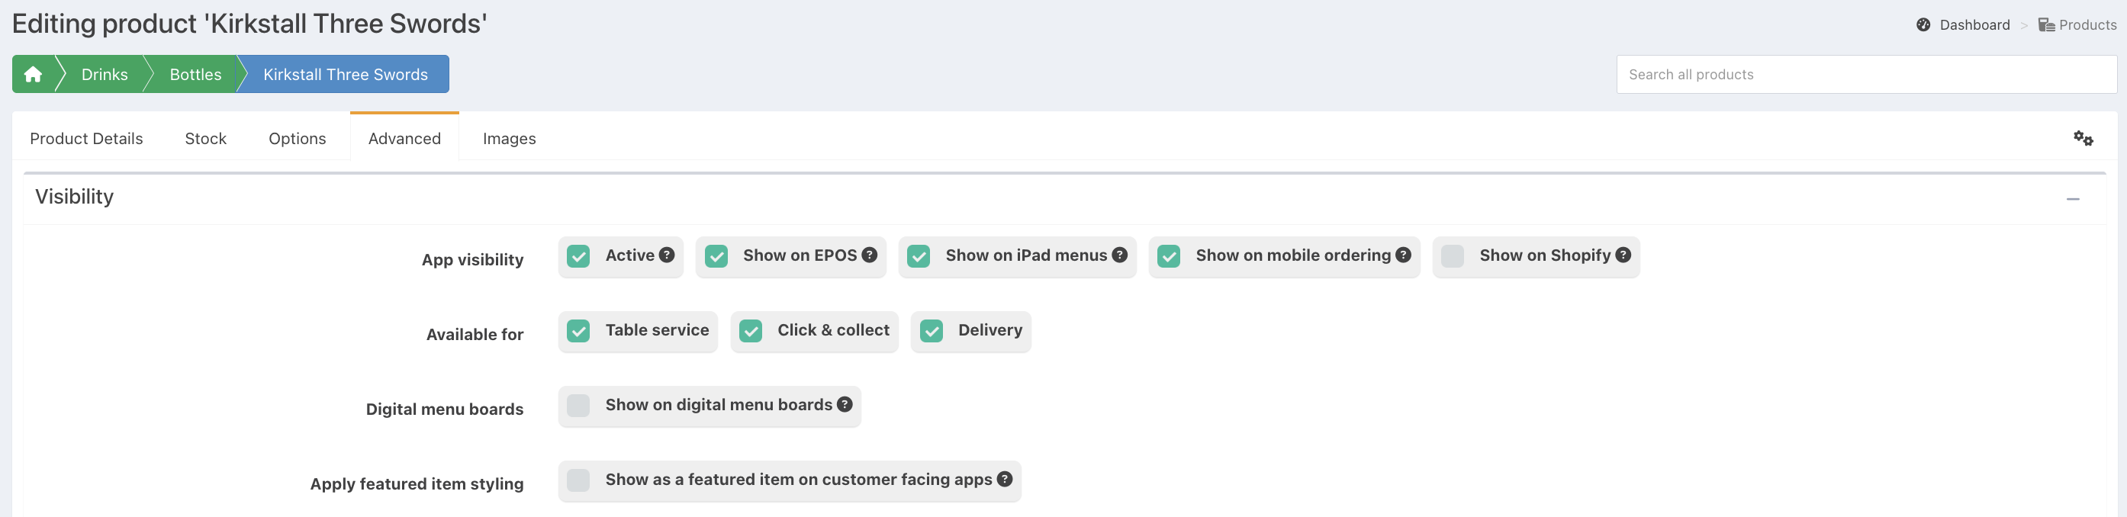Click help icon beside digital menu boards
This screenshot has width=2127, height=517.
tap(844, 405)
